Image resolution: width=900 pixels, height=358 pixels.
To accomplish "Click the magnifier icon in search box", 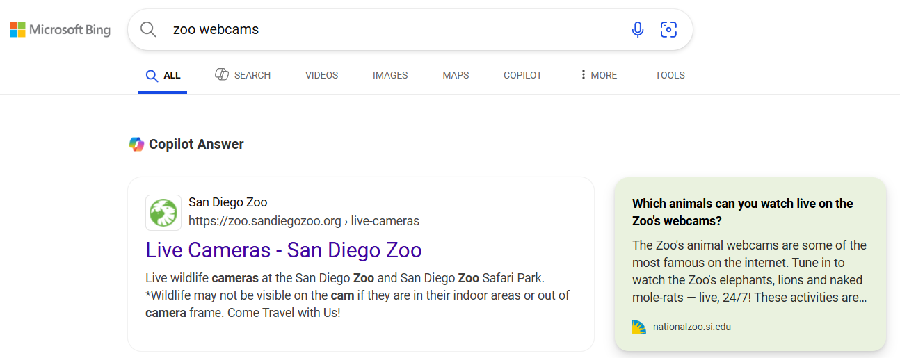I will pyautogui.click(x=148, y=29).
